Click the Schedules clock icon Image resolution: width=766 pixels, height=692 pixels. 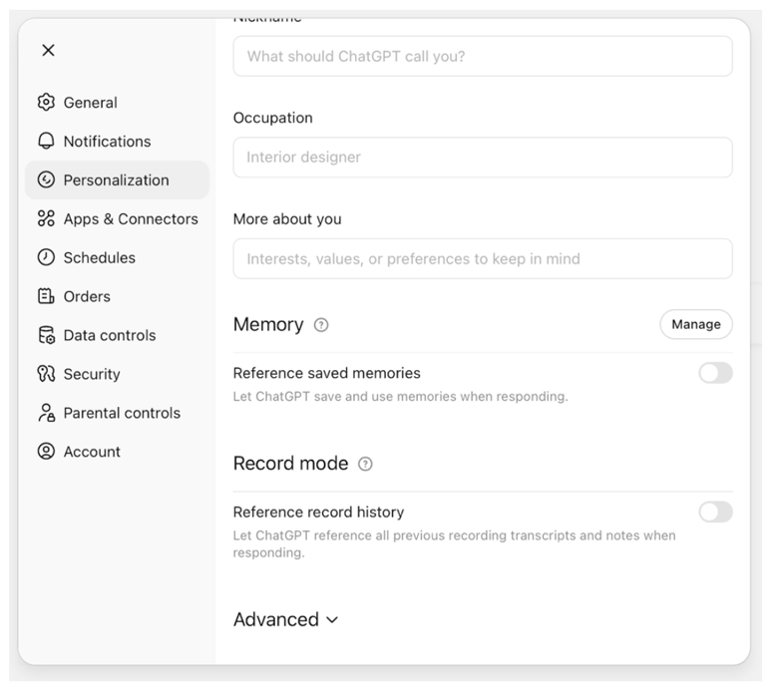pos(46,257)
